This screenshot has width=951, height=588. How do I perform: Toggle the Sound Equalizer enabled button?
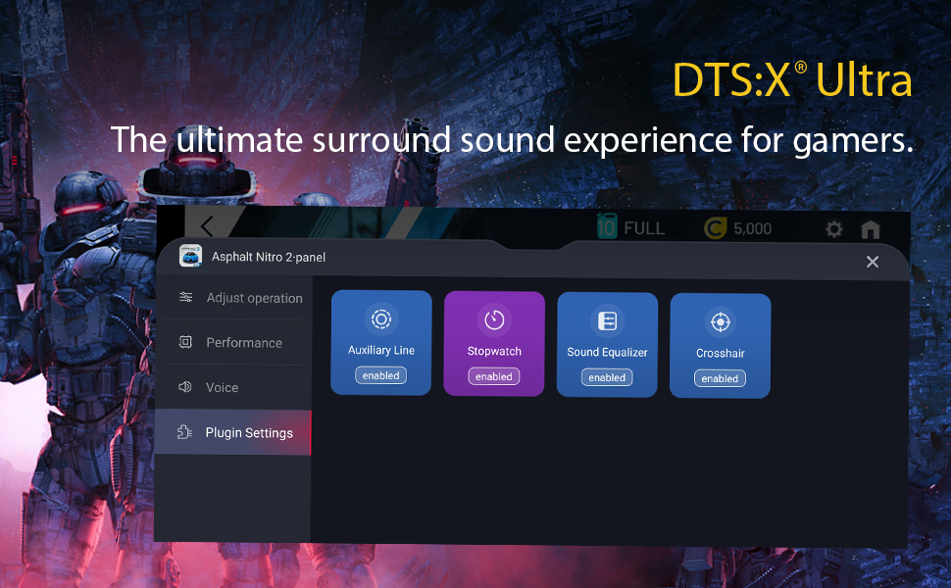coord(607,377)
